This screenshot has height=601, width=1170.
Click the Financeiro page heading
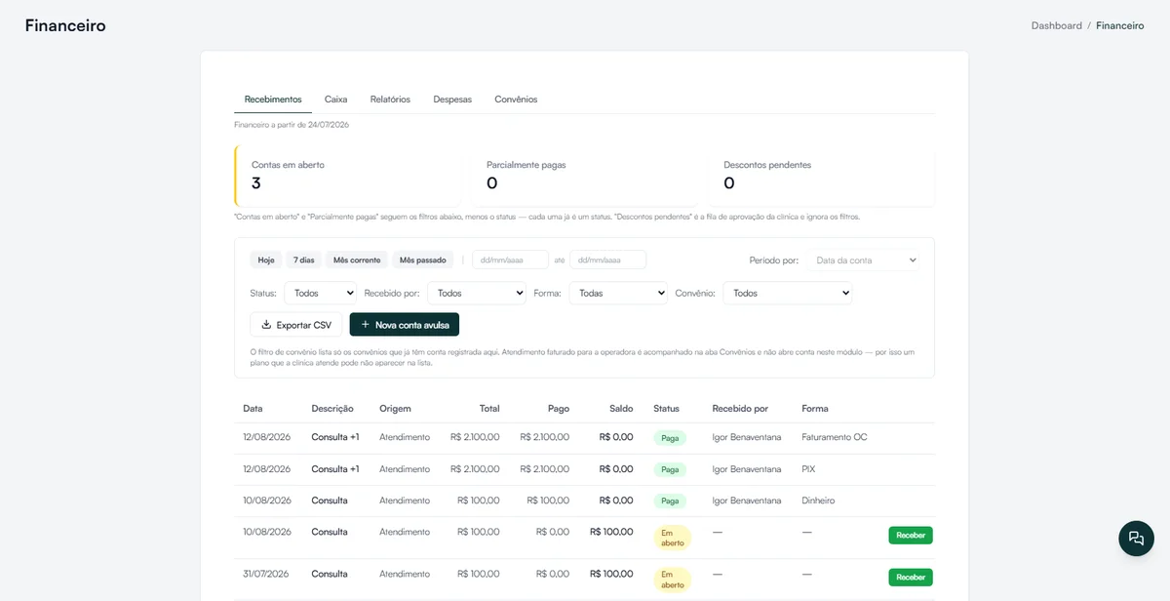(x=65, y=25)
